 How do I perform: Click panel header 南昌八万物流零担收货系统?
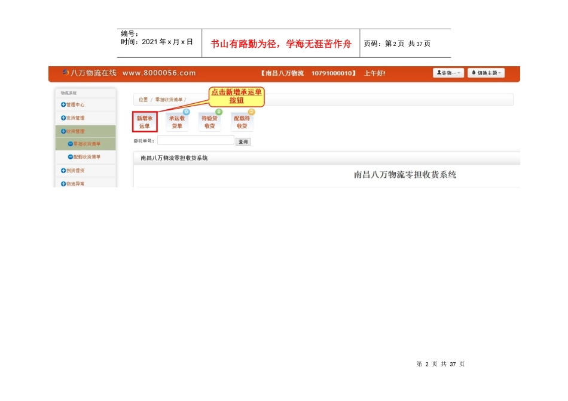tap(174, 158)
